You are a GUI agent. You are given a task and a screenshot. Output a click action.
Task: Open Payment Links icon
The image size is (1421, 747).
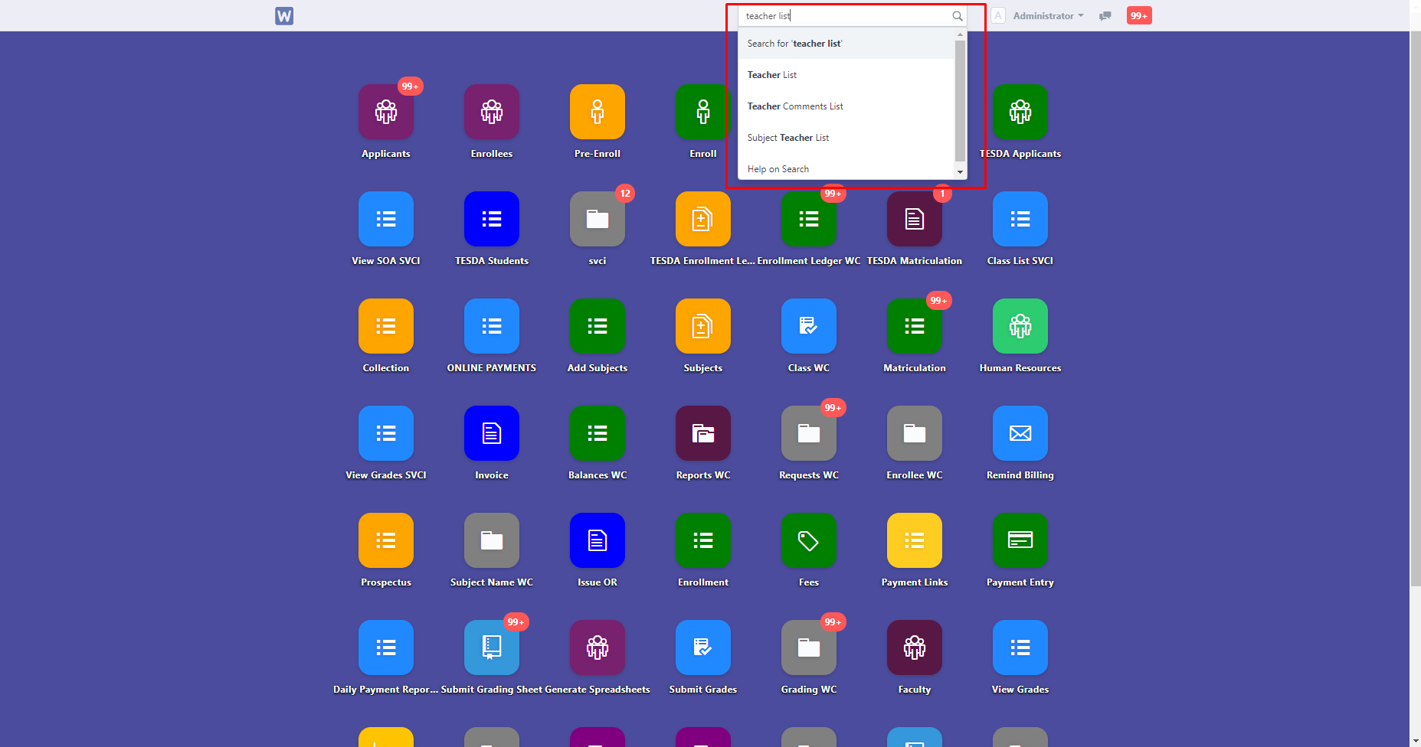point(915,540)
